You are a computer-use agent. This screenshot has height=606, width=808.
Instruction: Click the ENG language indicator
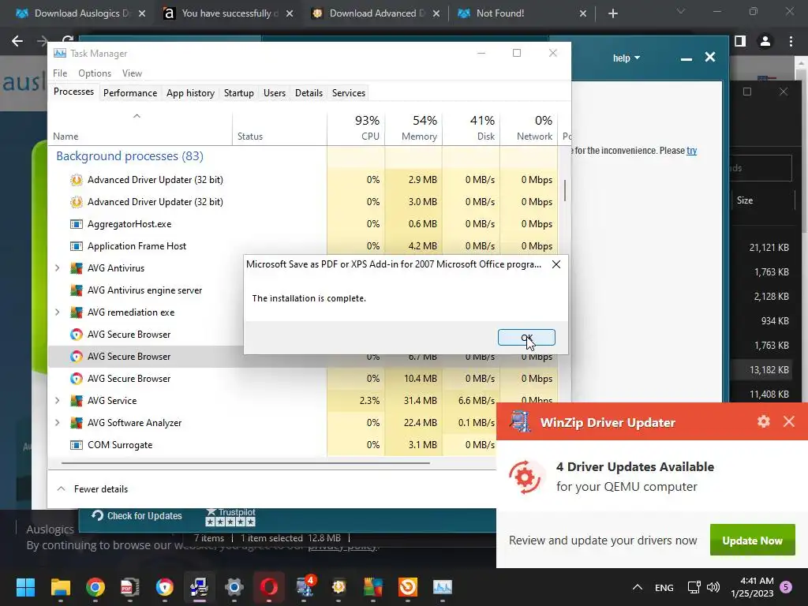tap(664, 587)
